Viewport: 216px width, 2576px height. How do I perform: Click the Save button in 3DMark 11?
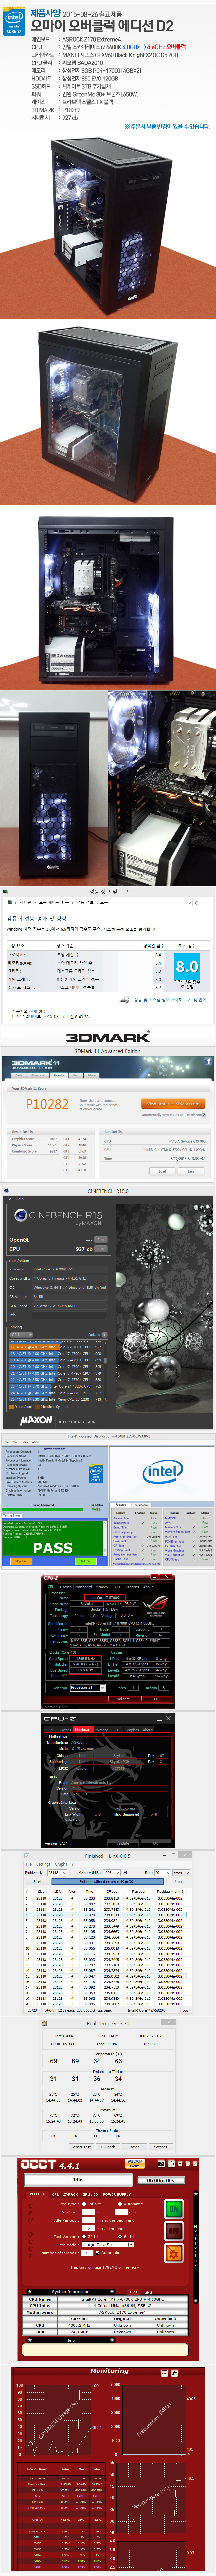tap(191, 1171)
